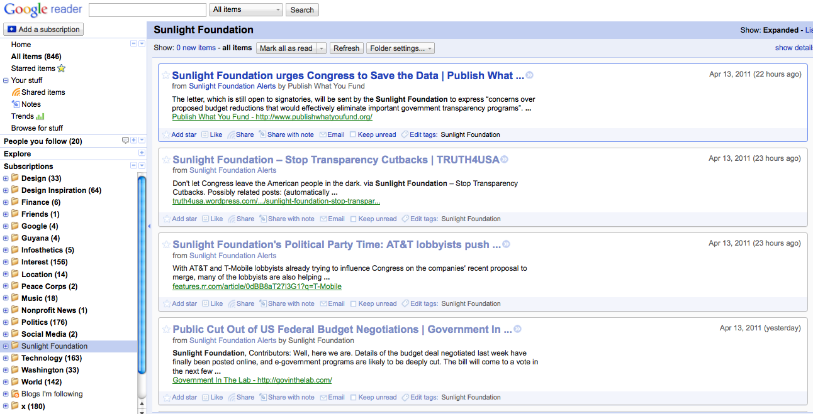Open the Folder settings dropdown
The image size is (813, 414).
(x=401, y=48)
